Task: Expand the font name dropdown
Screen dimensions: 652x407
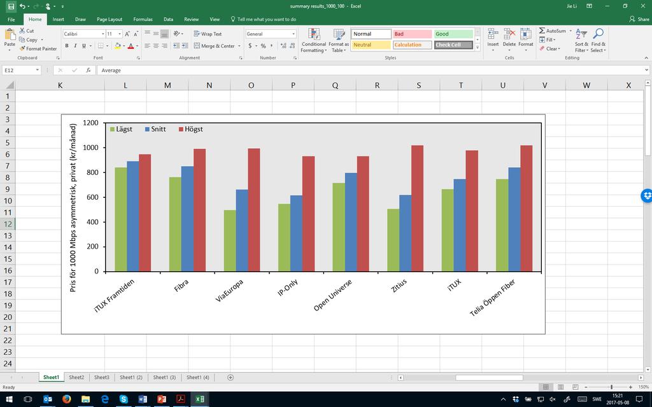Action: click(103, 34)
